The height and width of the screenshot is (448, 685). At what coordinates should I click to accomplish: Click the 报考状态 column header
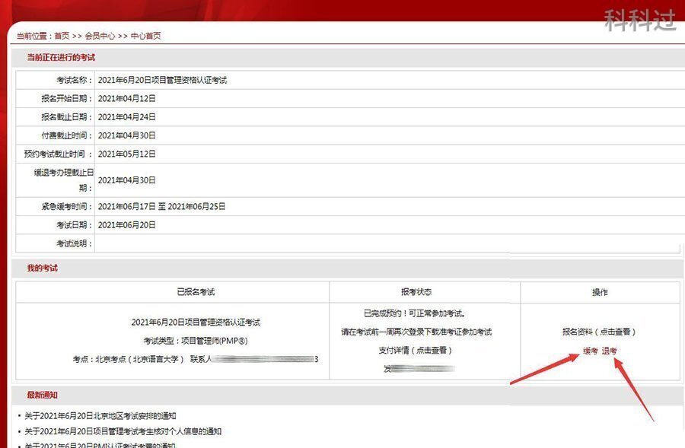(416, 291)
